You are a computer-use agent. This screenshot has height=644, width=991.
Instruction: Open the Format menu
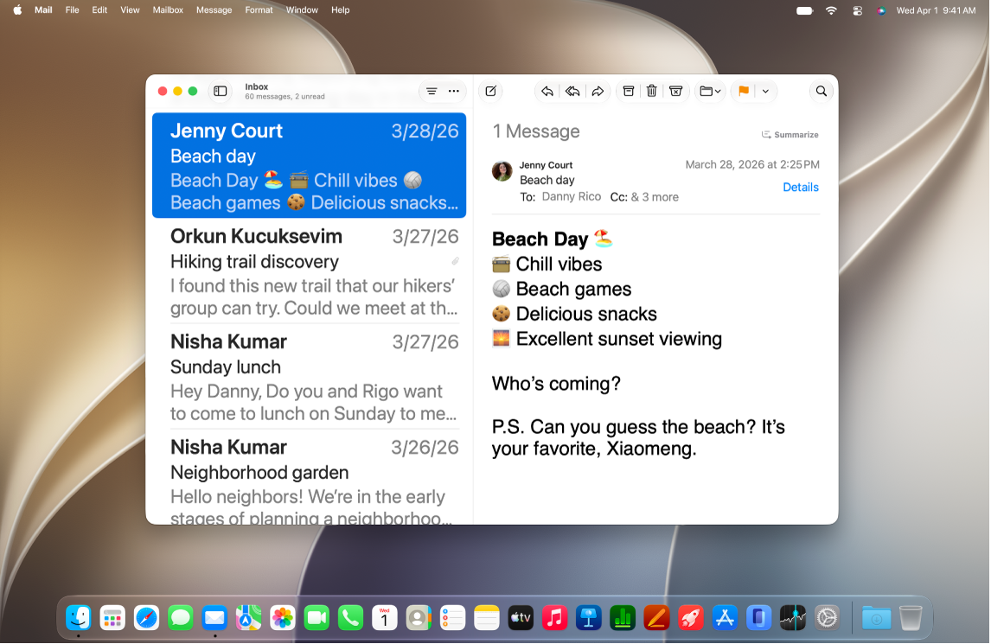click(259, 10)
